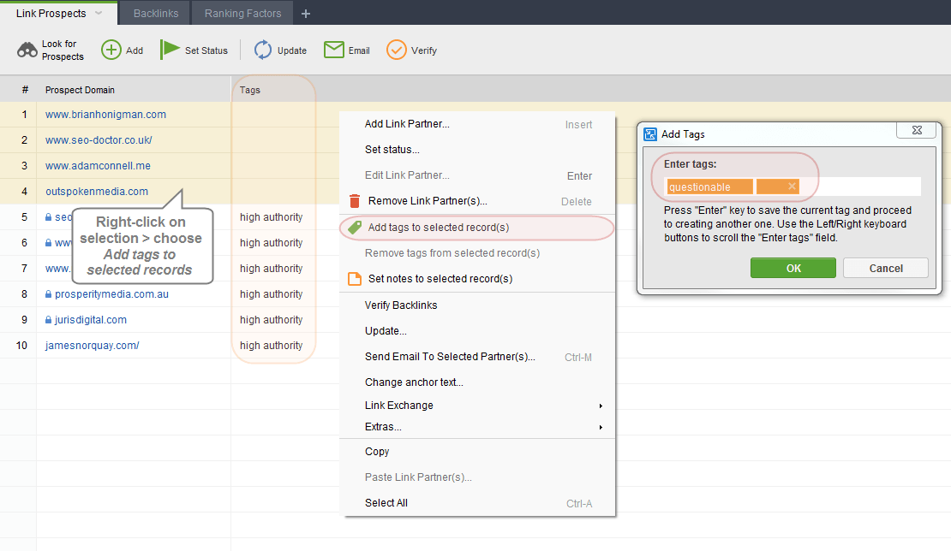951x551 pixels.
Task: Open the Link Prospects tab dropdown arrow
Action: point(99,13)
